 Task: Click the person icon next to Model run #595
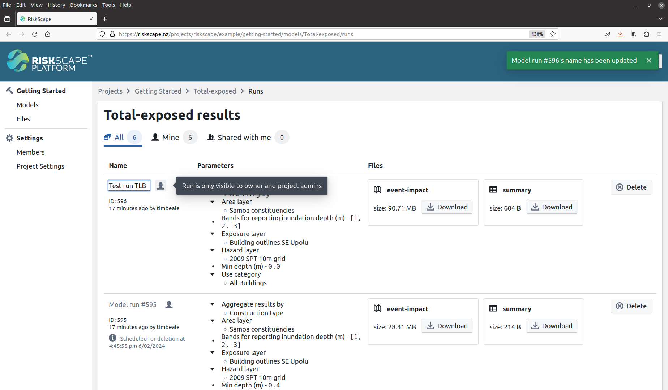[169, 304]
